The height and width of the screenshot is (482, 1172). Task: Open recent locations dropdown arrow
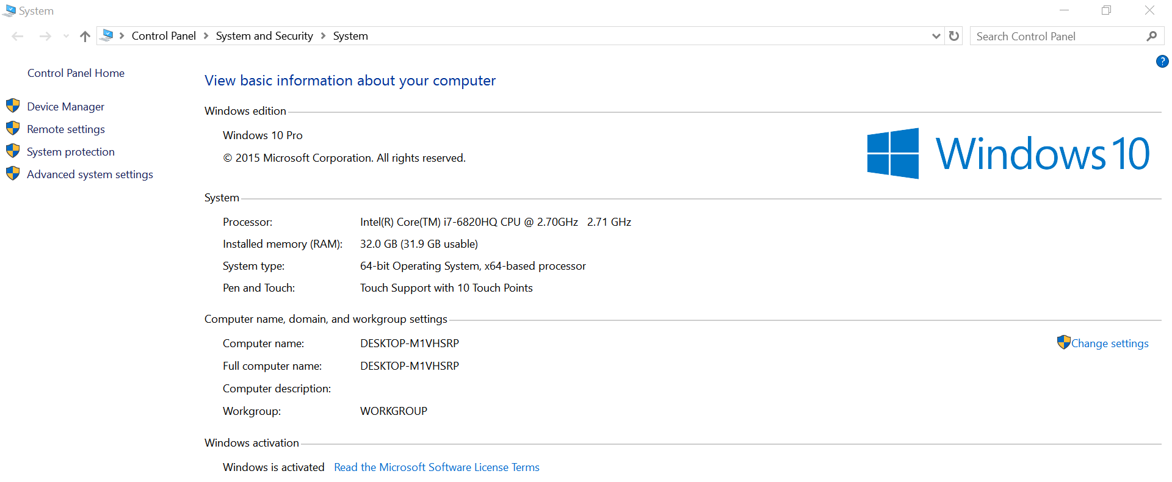(66, 36)
